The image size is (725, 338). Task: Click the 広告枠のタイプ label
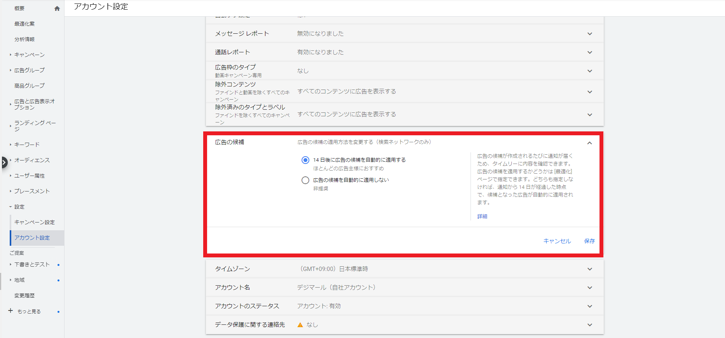click(235, 67)
